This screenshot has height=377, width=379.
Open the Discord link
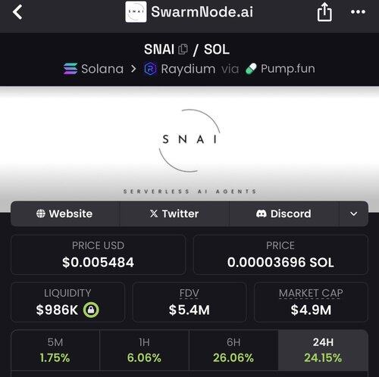point(283,213)
